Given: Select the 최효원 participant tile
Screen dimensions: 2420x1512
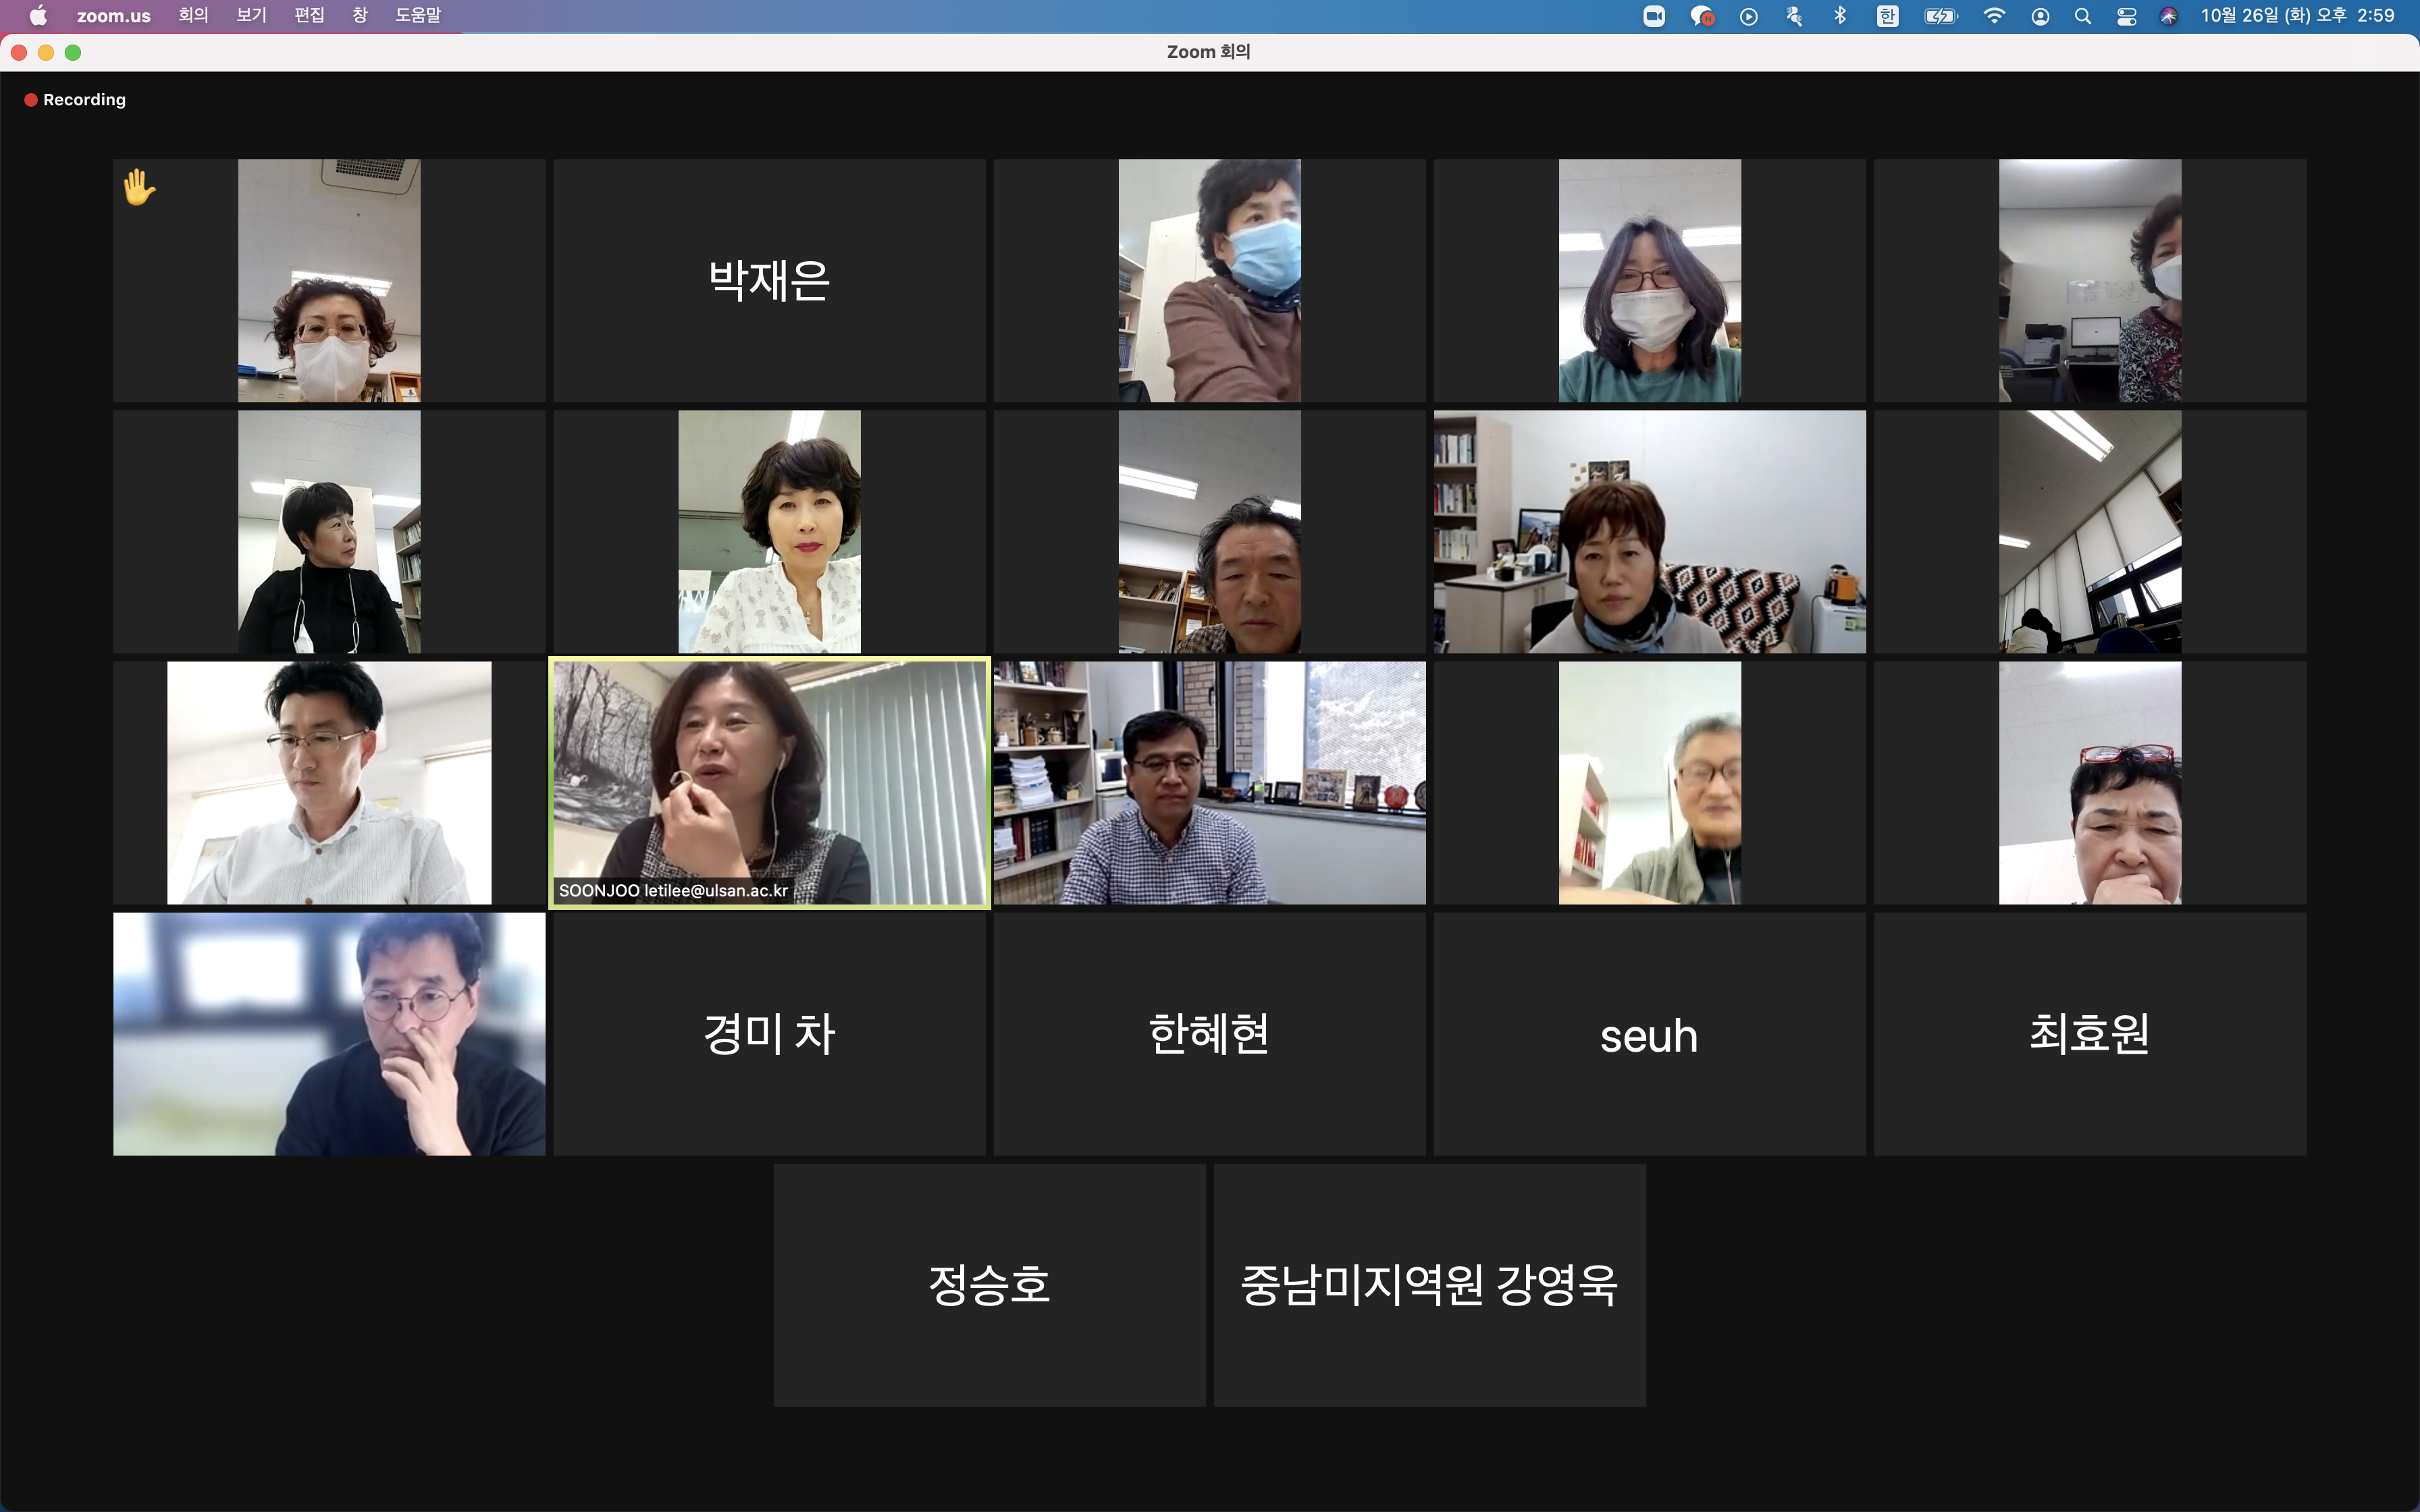Looking at the screenshot, I should [2090, 1034].
